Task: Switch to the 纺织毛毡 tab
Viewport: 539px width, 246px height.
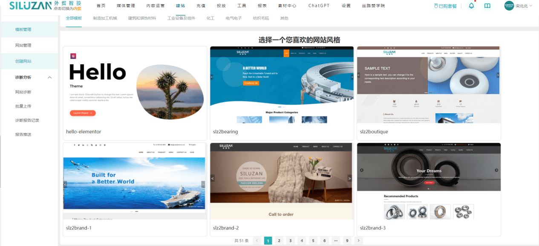Action: pos(261,18)
